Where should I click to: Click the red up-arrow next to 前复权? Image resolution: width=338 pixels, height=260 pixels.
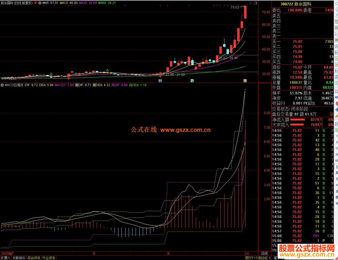click(36, 3)
